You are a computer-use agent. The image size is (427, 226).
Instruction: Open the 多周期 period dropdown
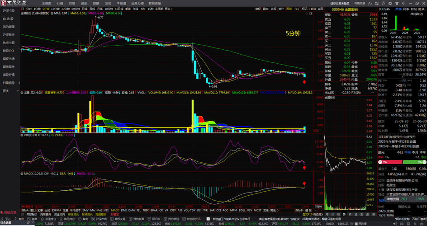coord(158,9)
